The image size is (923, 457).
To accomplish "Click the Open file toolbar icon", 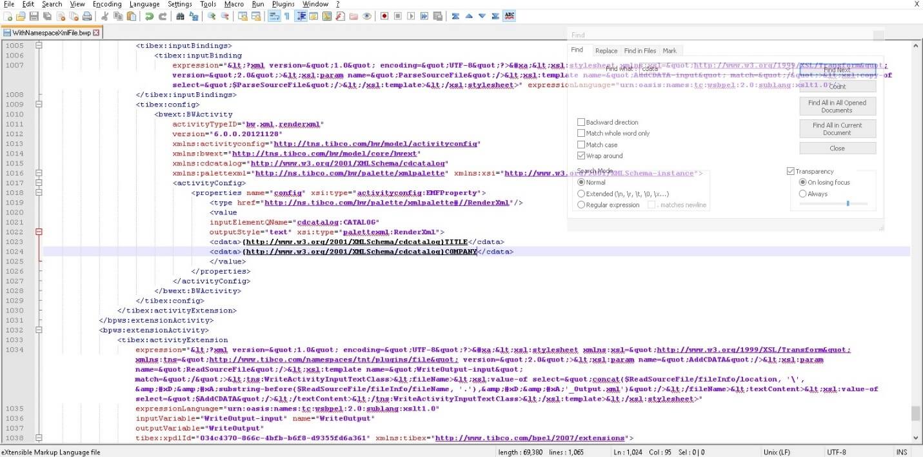I will pos(21,15).
